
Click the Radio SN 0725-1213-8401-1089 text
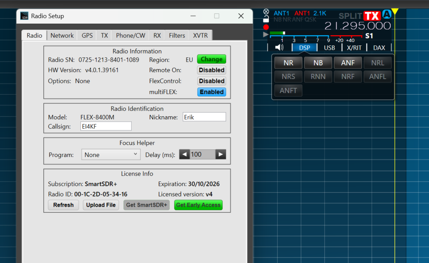tap(94, 60)
